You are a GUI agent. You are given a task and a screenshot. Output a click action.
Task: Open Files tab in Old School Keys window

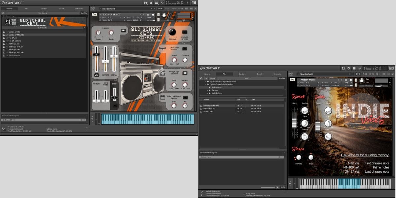[27, 9]
